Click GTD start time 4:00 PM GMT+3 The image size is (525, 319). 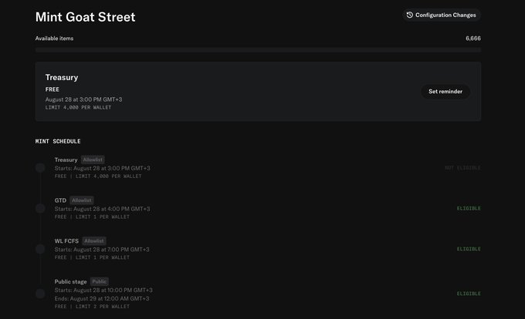(103, 209)
